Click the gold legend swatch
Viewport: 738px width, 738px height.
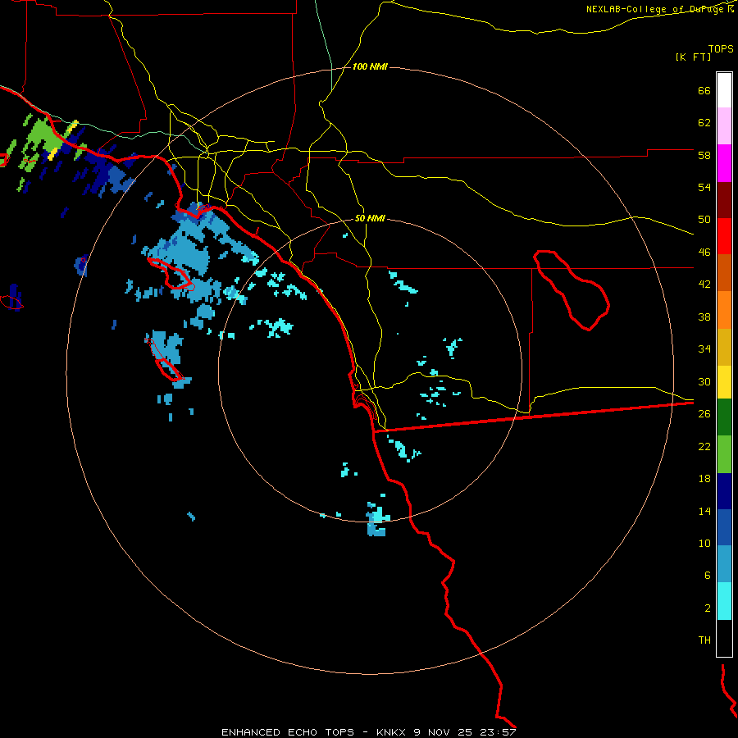(x=724, y=348)
